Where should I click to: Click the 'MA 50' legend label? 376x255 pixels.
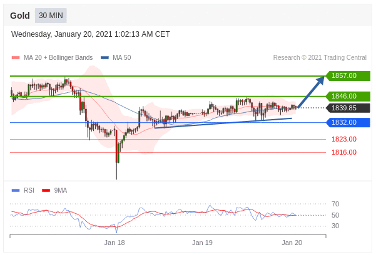[x=122, y=57]
